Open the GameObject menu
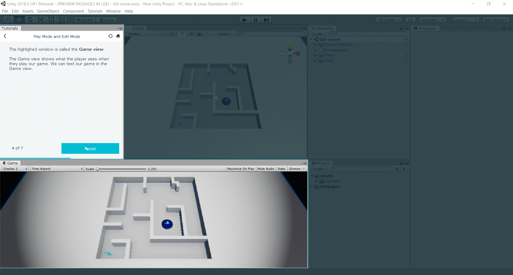Image resolution: width=513 pixels, height=275 pixels. point(48,11)
